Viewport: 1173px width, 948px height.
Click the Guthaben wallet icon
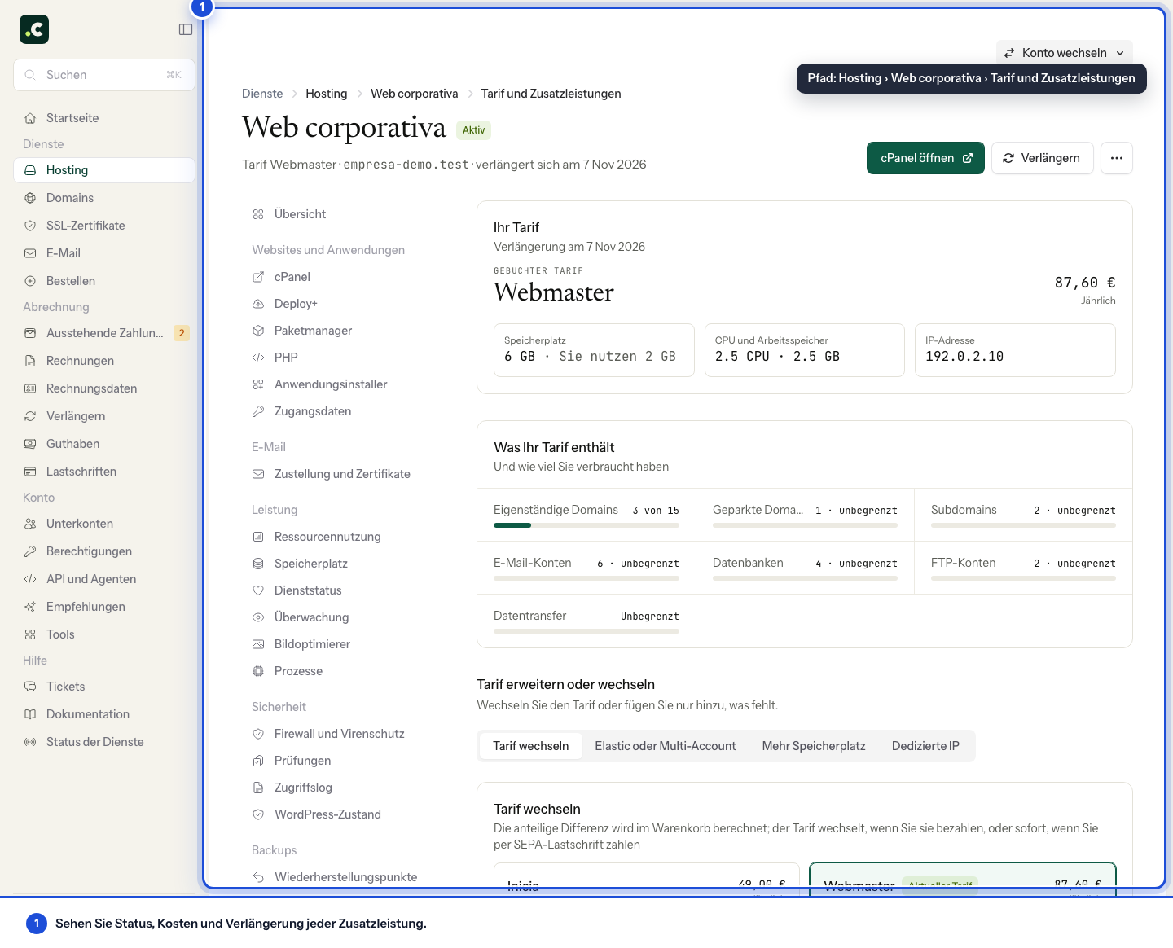tap(30, 444)
